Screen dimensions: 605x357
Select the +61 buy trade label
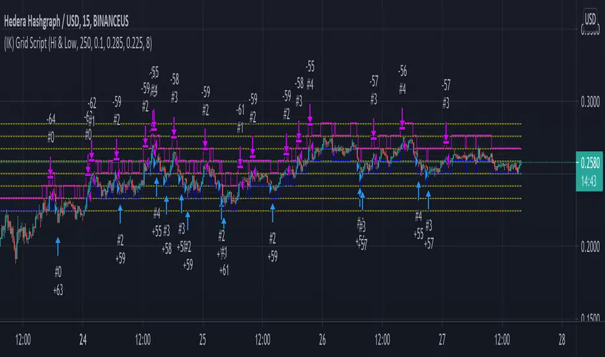224,271
